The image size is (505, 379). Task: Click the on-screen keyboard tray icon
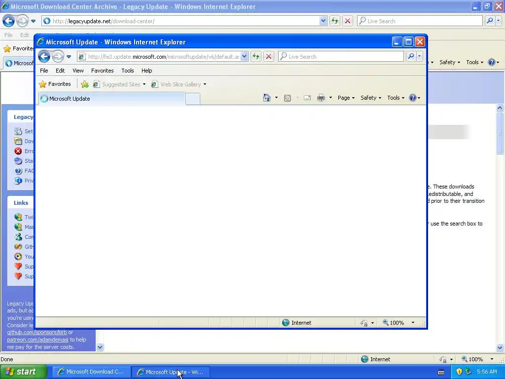[x=441, y=372]
